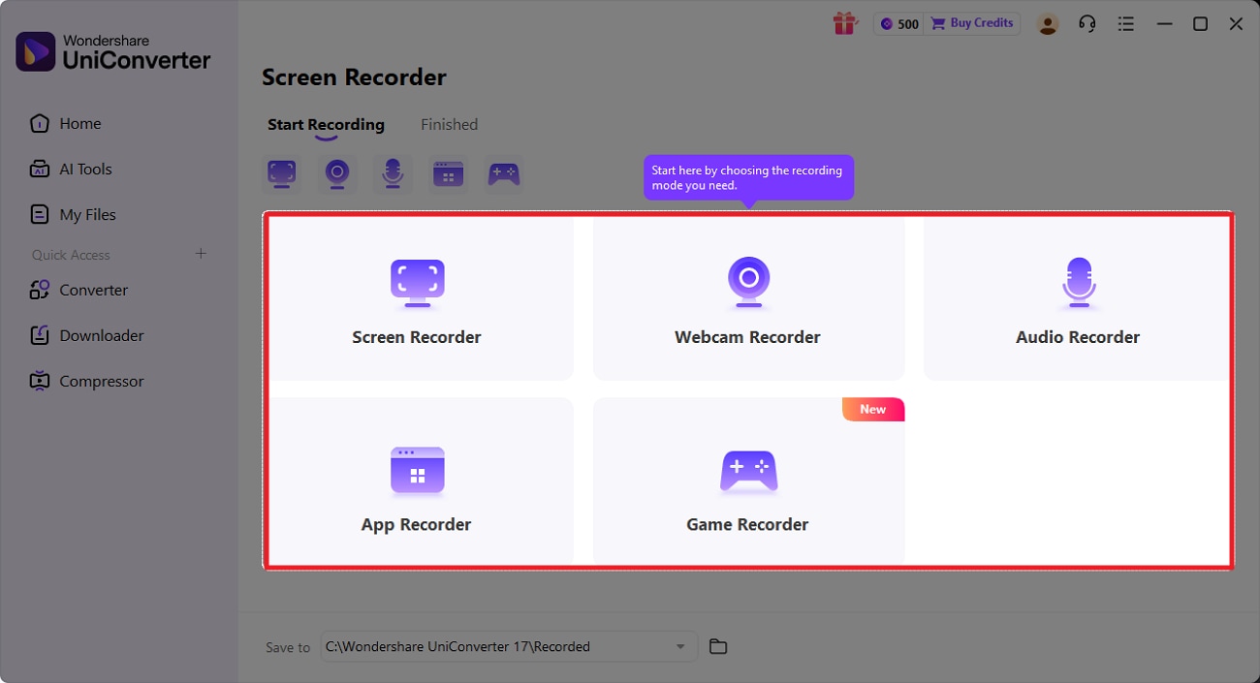Browse output folder with the folder icon
This screenshot has width=1260, height=683.
717,646
